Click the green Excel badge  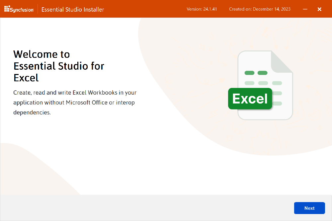point(250,99)
